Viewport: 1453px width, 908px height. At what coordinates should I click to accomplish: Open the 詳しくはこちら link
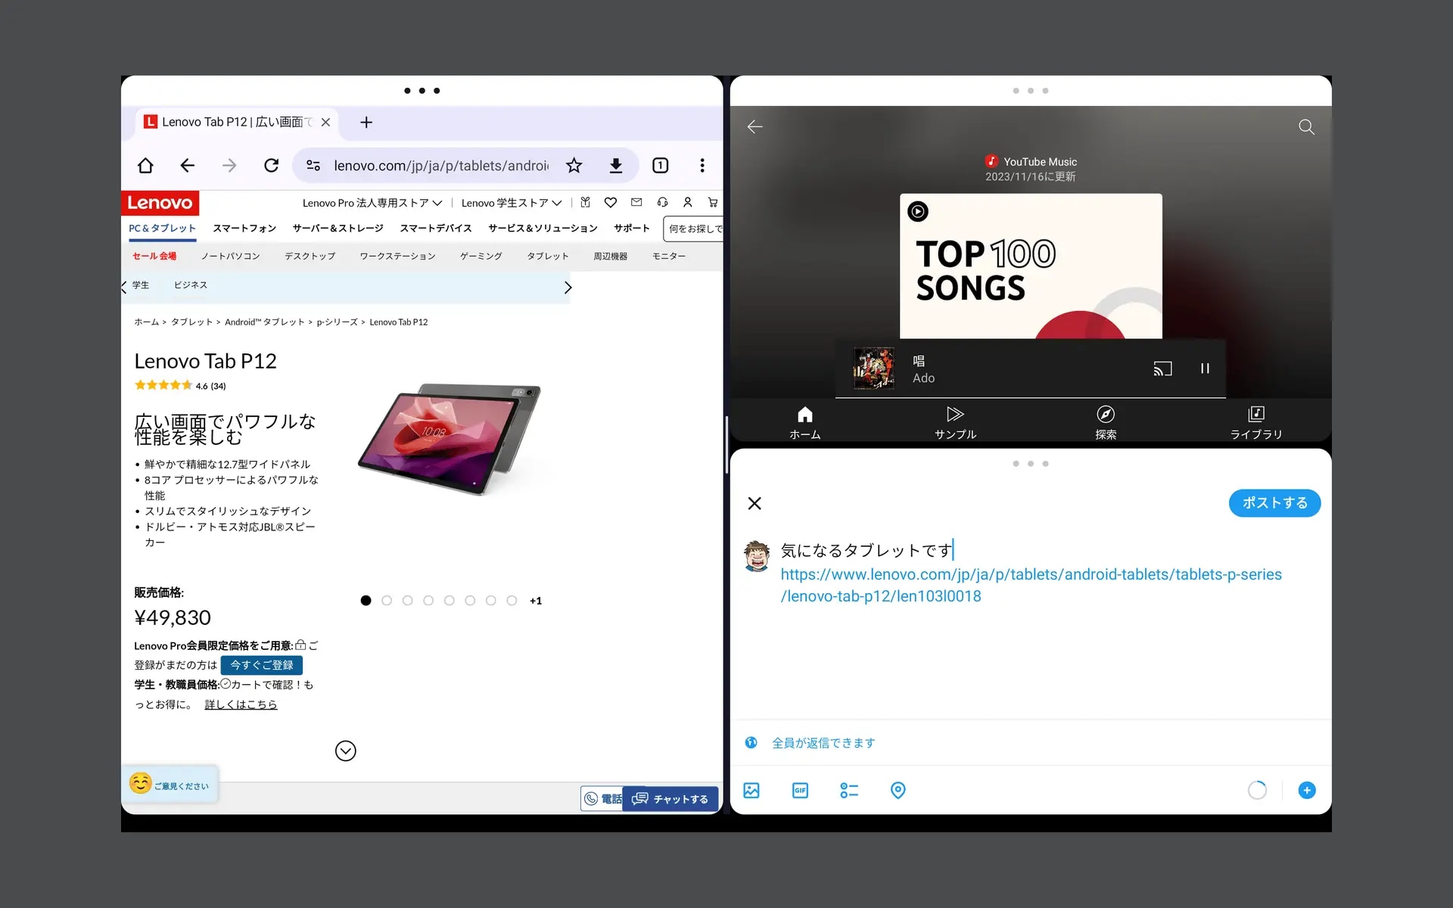coord(240,704)
